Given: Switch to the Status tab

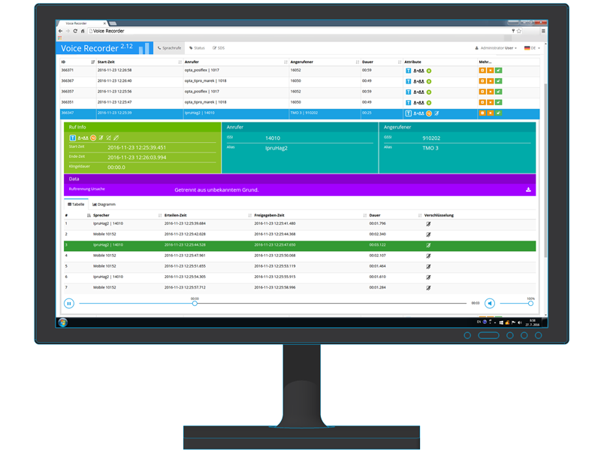Looking at the screenshot, I should tap(197, 48).
